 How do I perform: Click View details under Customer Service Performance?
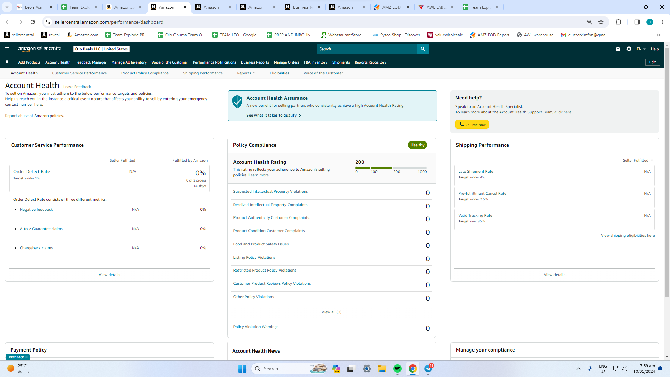[109, 275]
